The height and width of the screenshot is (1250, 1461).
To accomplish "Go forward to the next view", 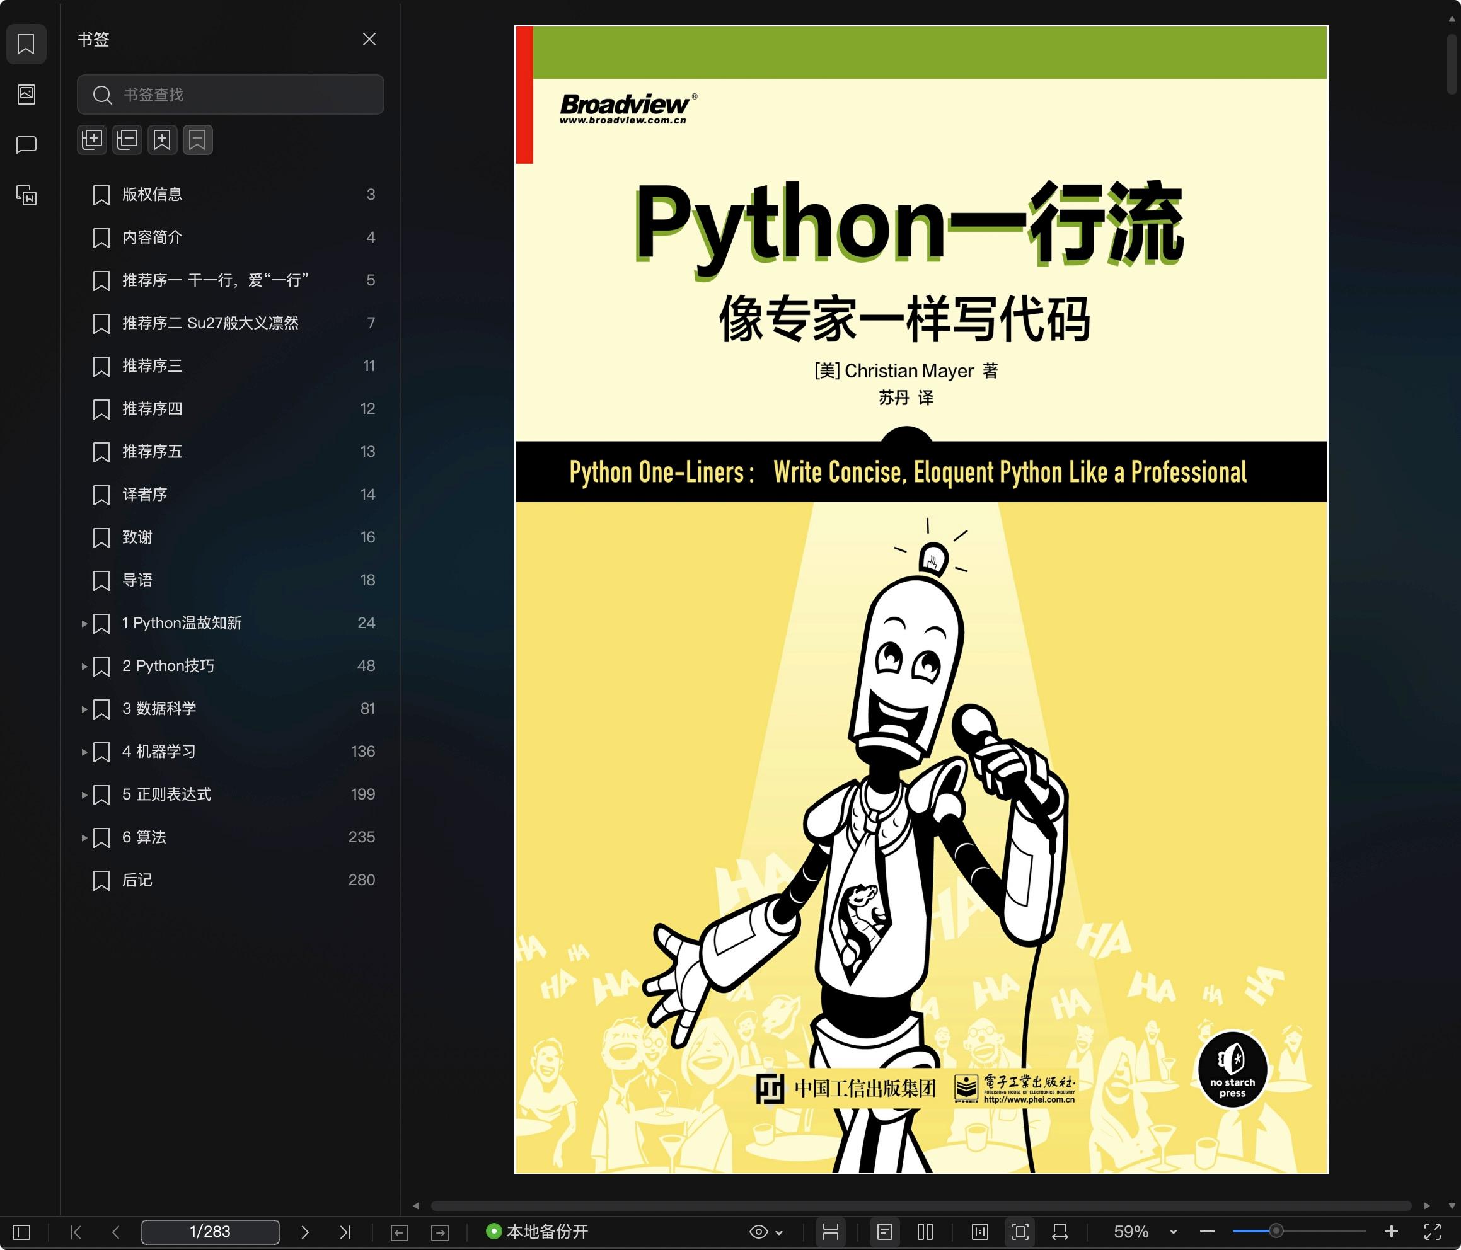I will coord(440,1232).
